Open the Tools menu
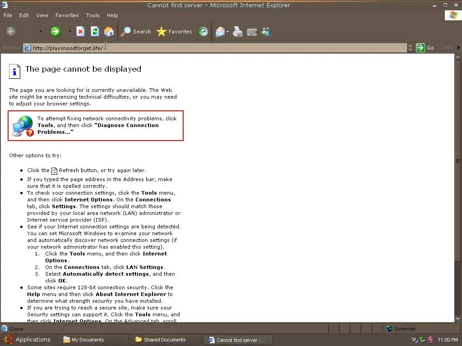 pyautogui.click(x=93, y=15)
